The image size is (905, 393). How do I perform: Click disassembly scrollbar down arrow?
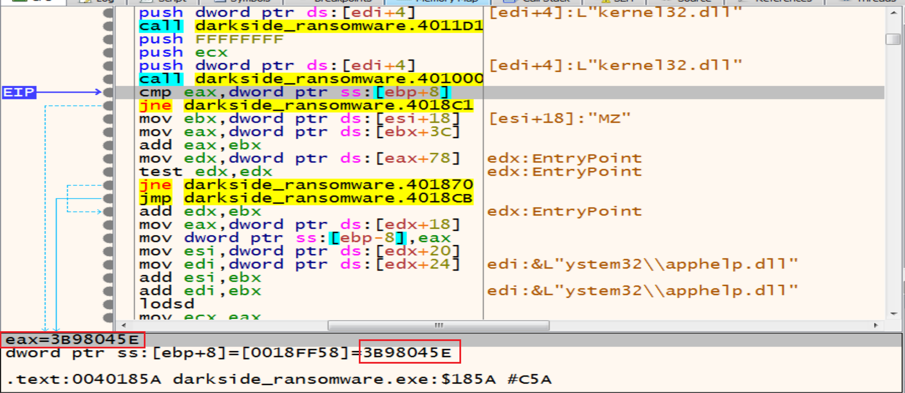pyautogui.click(x=894, y=314)
